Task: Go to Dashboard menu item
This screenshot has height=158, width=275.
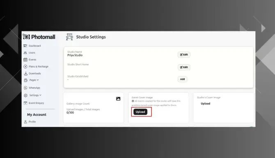Action: click(35, 46)
